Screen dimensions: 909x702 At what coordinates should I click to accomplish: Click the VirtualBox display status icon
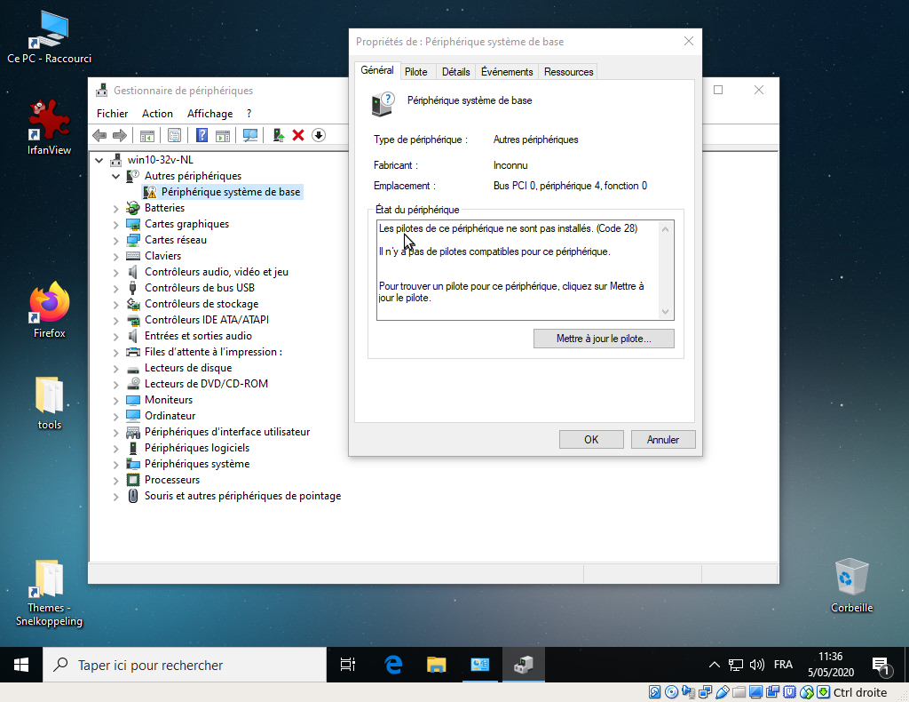(756, 692)
